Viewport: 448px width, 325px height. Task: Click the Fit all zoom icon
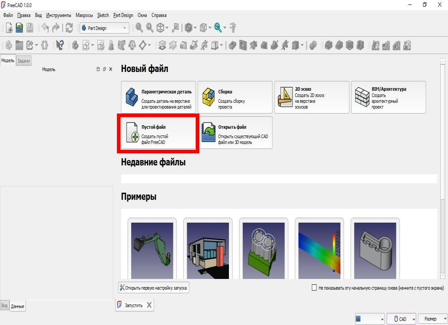click(x=139, y=28)
